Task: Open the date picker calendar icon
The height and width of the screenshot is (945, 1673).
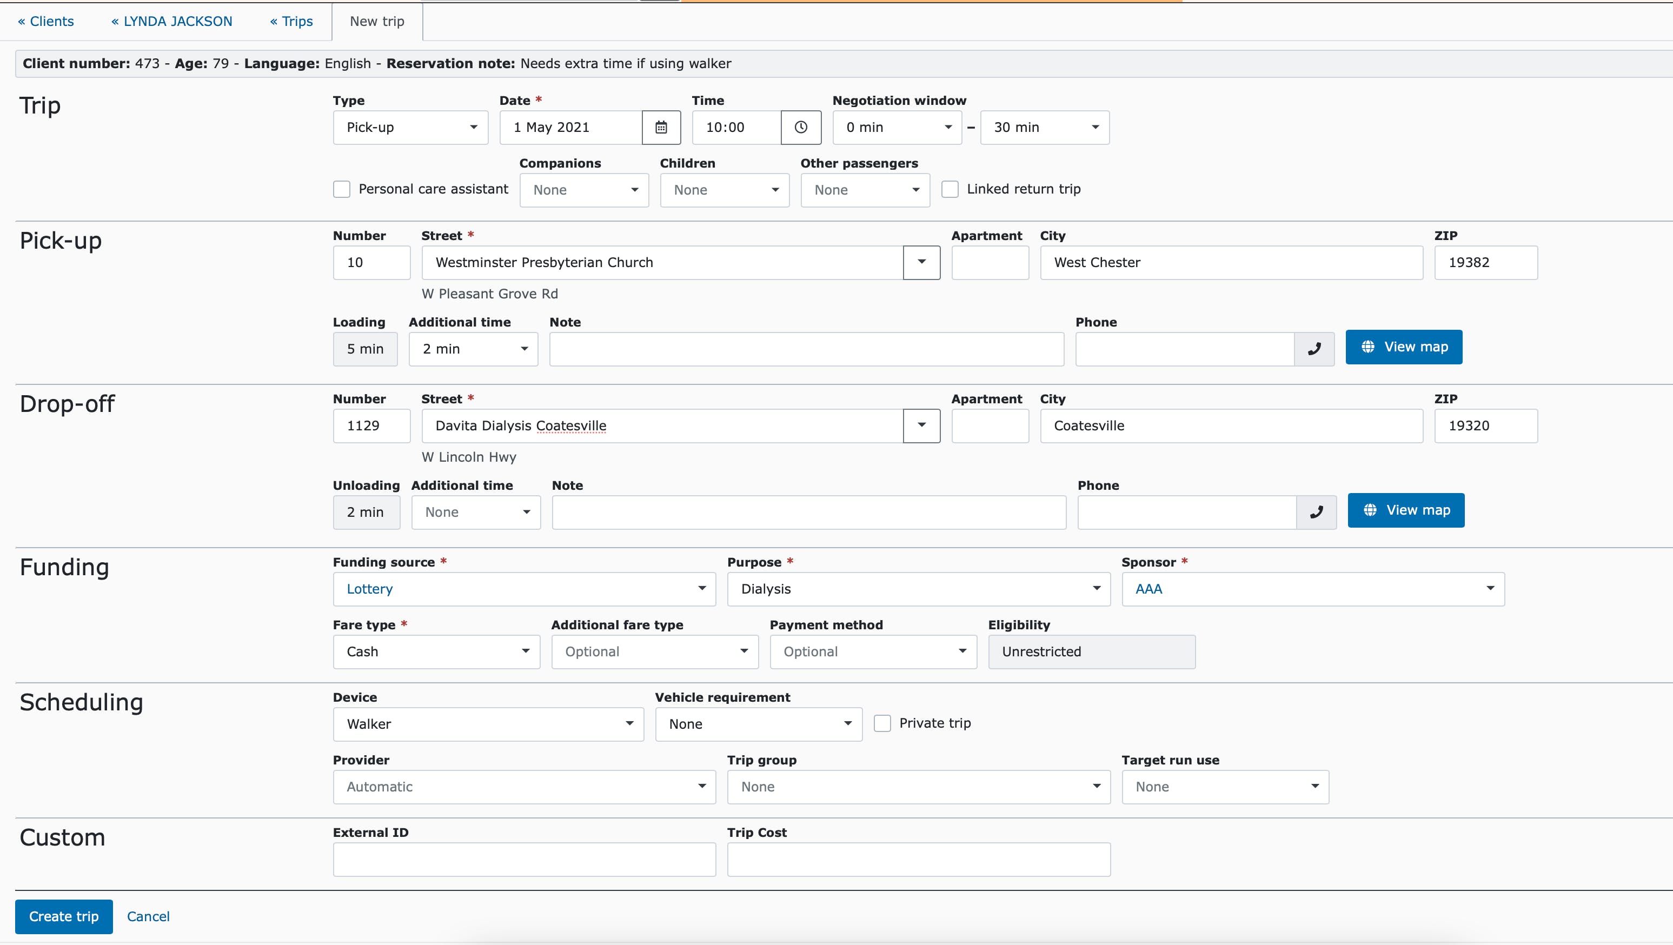Action: [661, 127]
